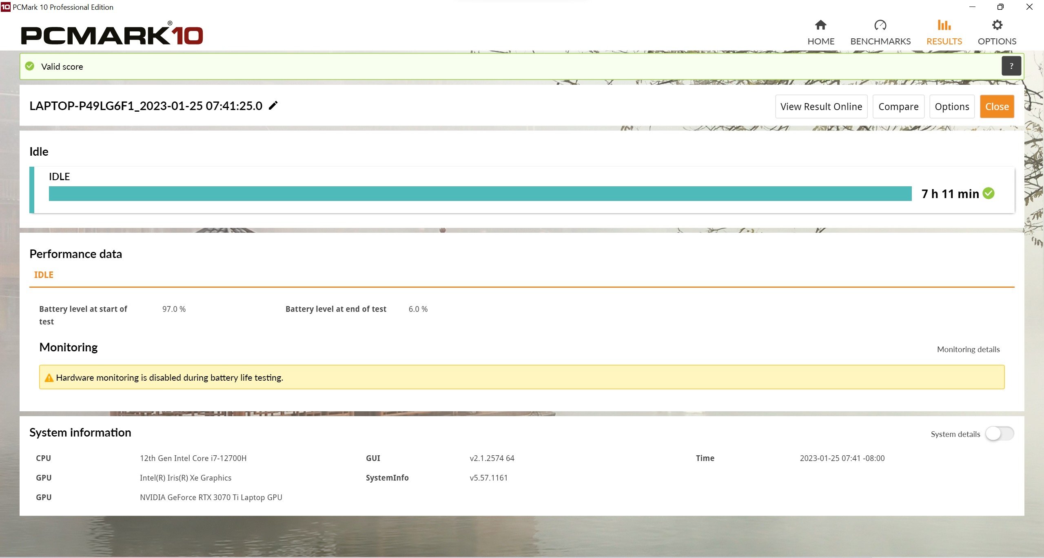Click the Compare button
Viewport: 1044px width, 558px height.
pos(898,106)
